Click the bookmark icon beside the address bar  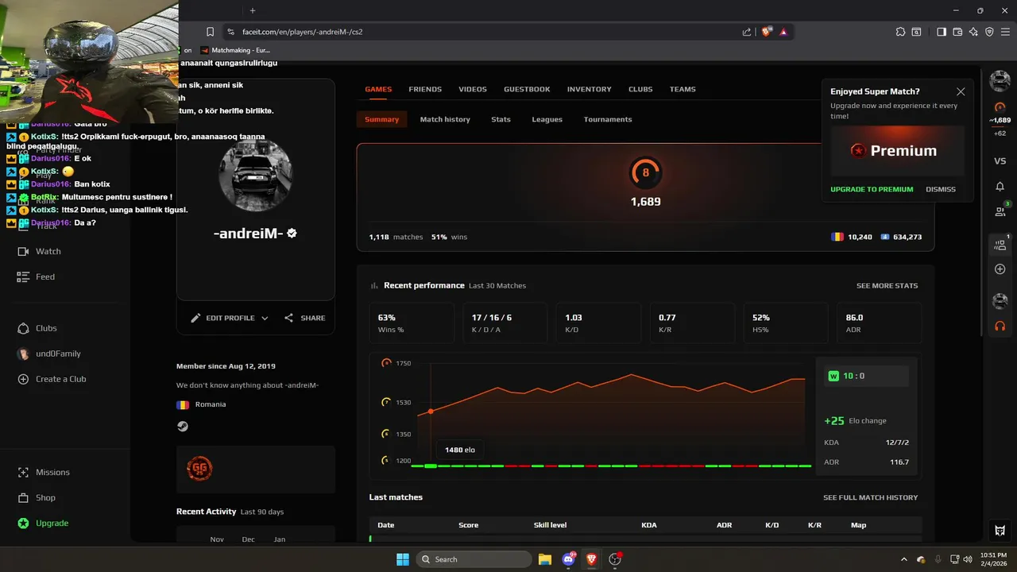pyautogui.click(x=210, y=32)
